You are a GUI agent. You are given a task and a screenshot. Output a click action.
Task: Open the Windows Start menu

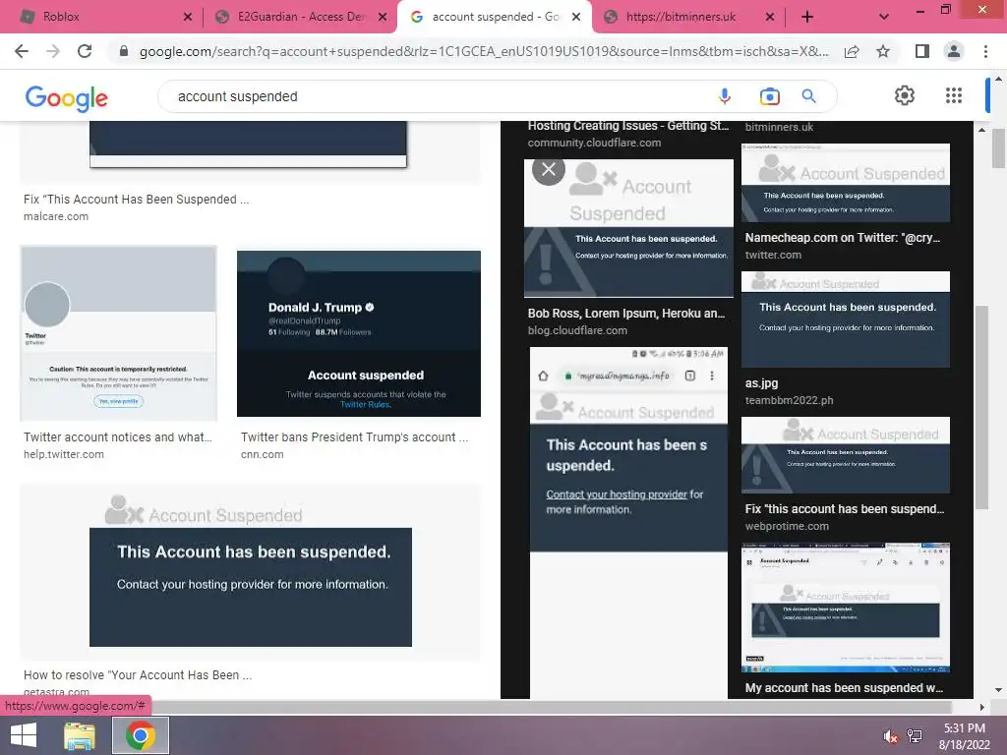coord(24,735)
